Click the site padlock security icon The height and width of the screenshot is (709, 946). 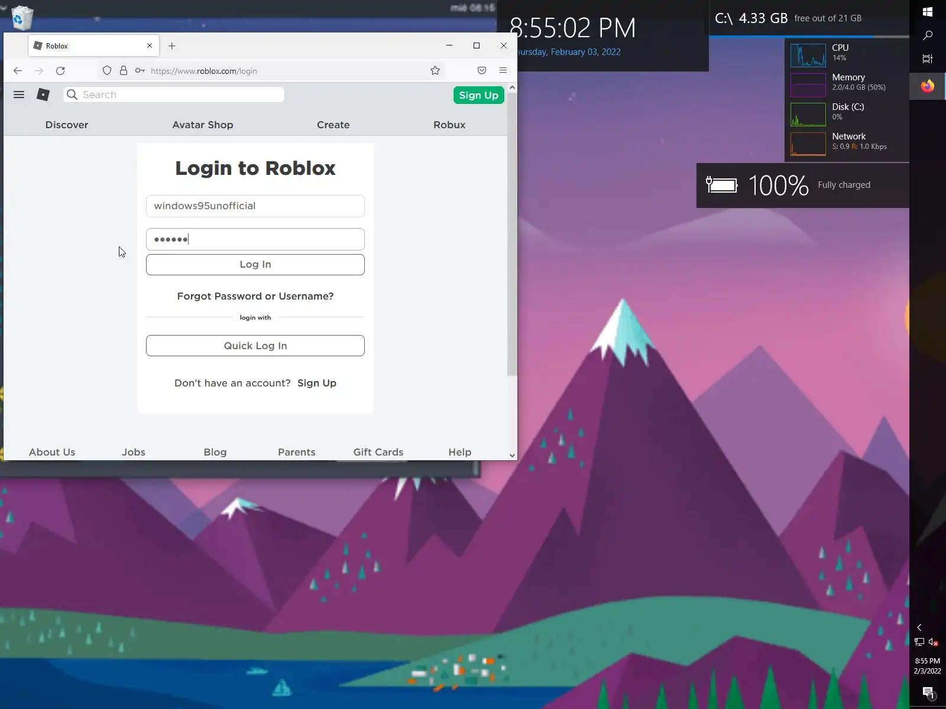[124, 71]
